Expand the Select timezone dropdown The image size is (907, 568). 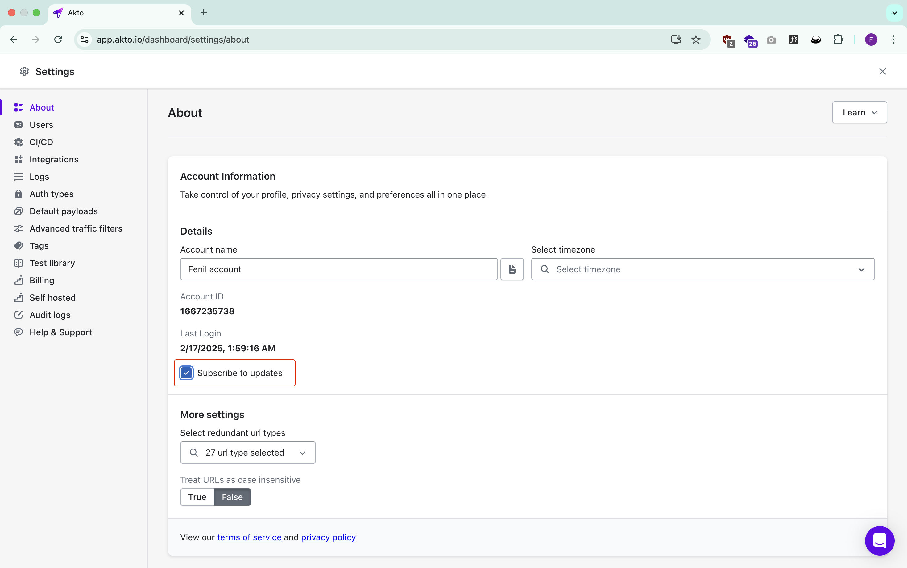(x=702, y=269)
